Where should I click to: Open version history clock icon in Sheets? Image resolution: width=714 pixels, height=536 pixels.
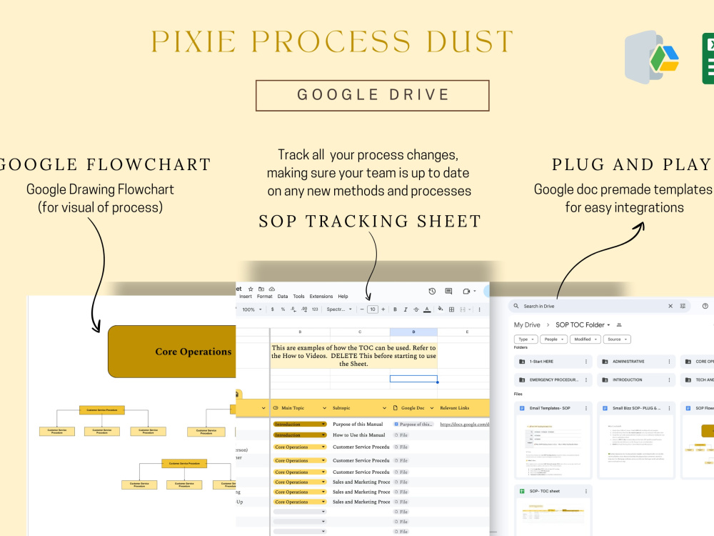pos(432,292)
